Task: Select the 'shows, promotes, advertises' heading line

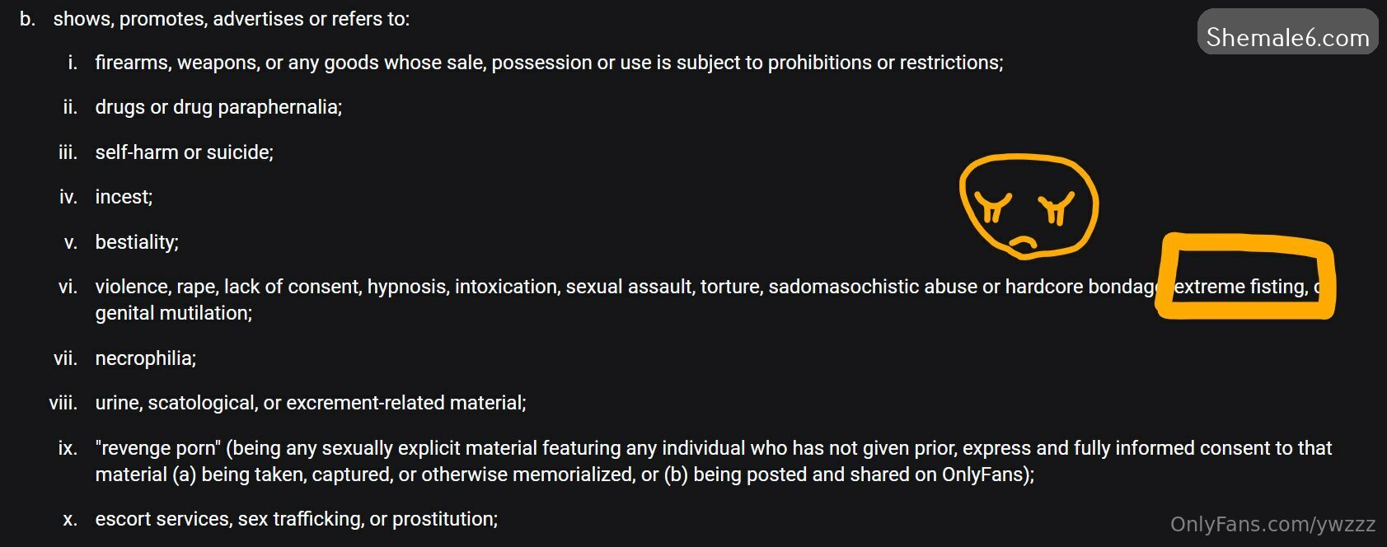Action: pos(231,19)
